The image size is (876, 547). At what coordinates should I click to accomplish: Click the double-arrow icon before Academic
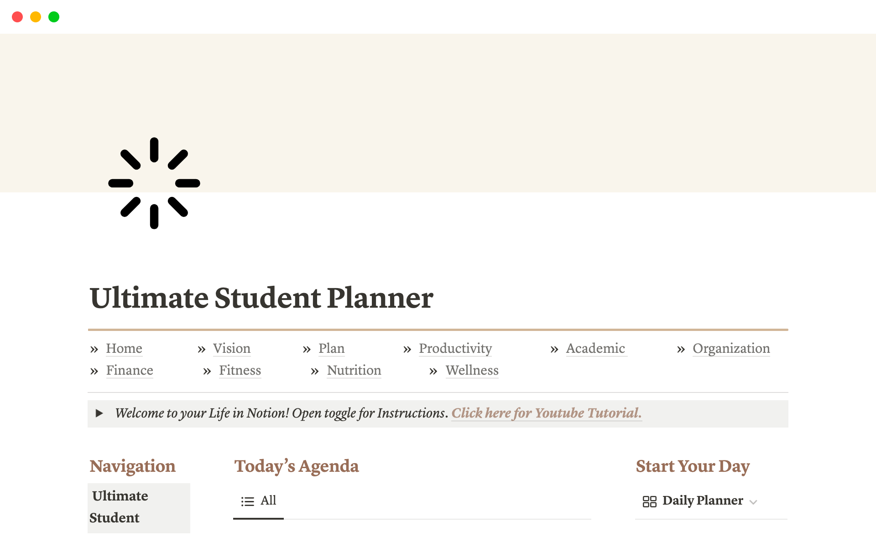click(x=554, y=350)
